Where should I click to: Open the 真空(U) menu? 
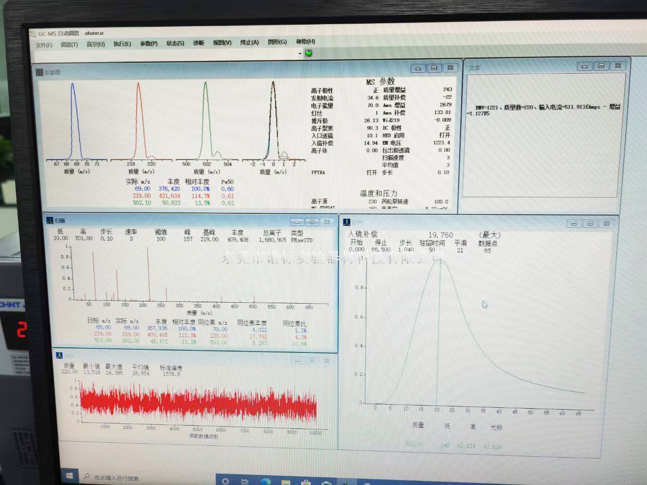click(96, 44)
